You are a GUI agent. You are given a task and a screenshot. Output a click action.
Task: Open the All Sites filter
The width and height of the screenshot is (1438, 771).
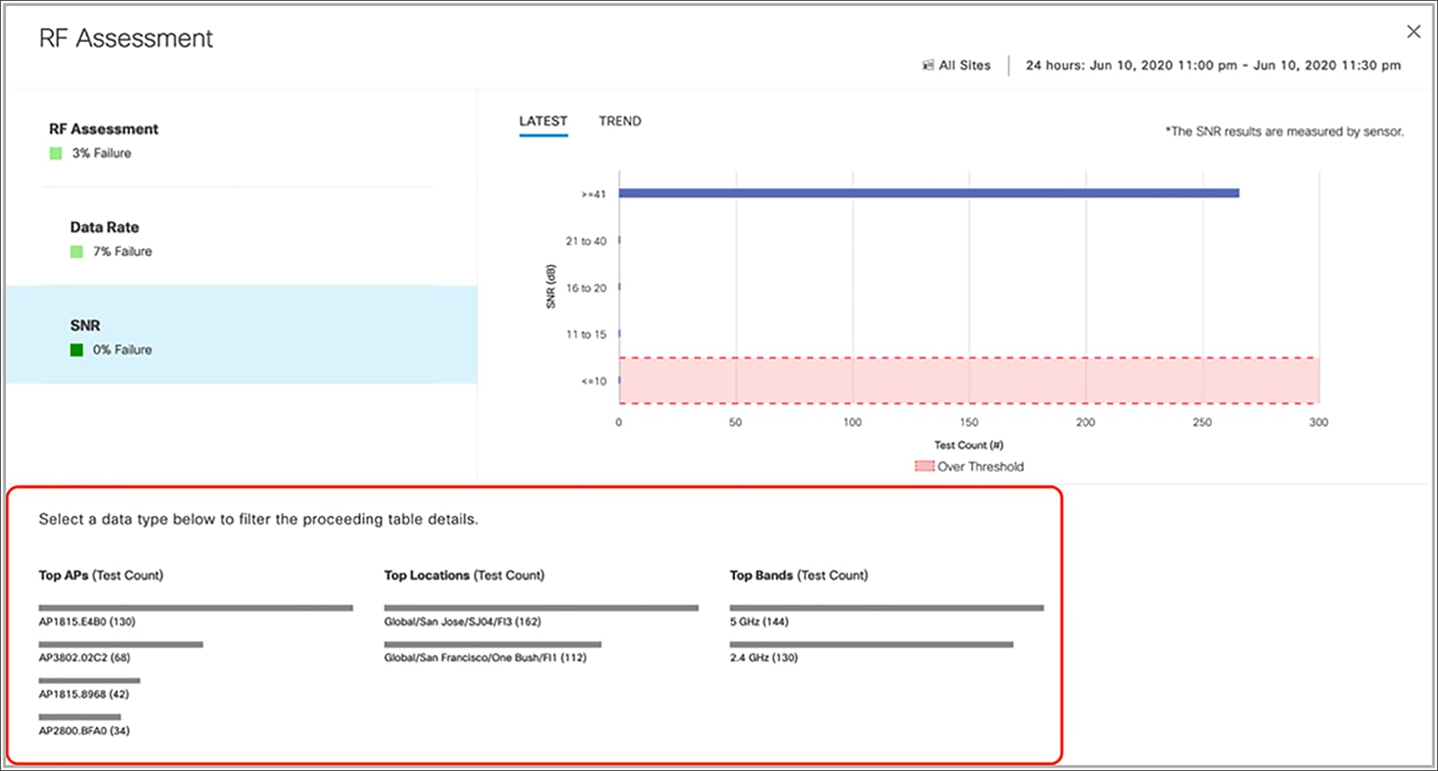[957, 65]
